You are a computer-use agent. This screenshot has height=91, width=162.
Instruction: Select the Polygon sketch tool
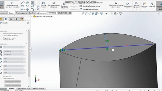click(x=27, y=10)
